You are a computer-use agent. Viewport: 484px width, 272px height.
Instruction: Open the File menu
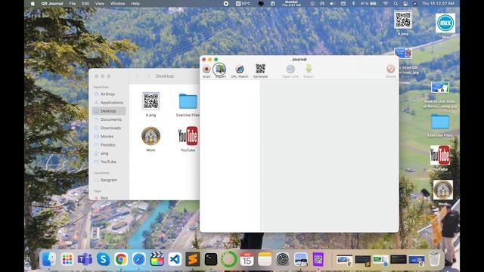coord(73,4)
